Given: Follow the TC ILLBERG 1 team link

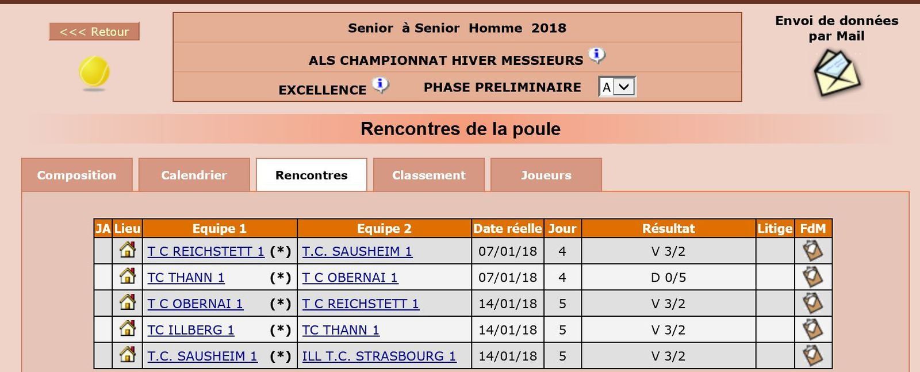Looking at the screenshot, I should [191, 330].
